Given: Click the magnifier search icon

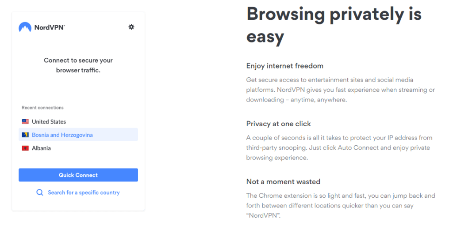Looking at the screenshot, I should click(40, 192).
